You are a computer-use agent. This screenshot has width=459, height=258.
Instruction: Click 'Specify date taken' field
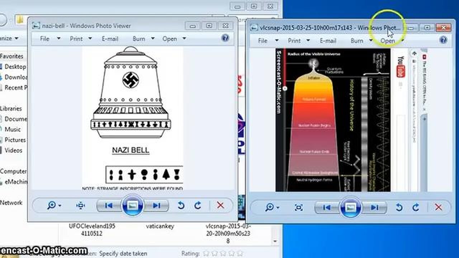(x=123, y=253)
